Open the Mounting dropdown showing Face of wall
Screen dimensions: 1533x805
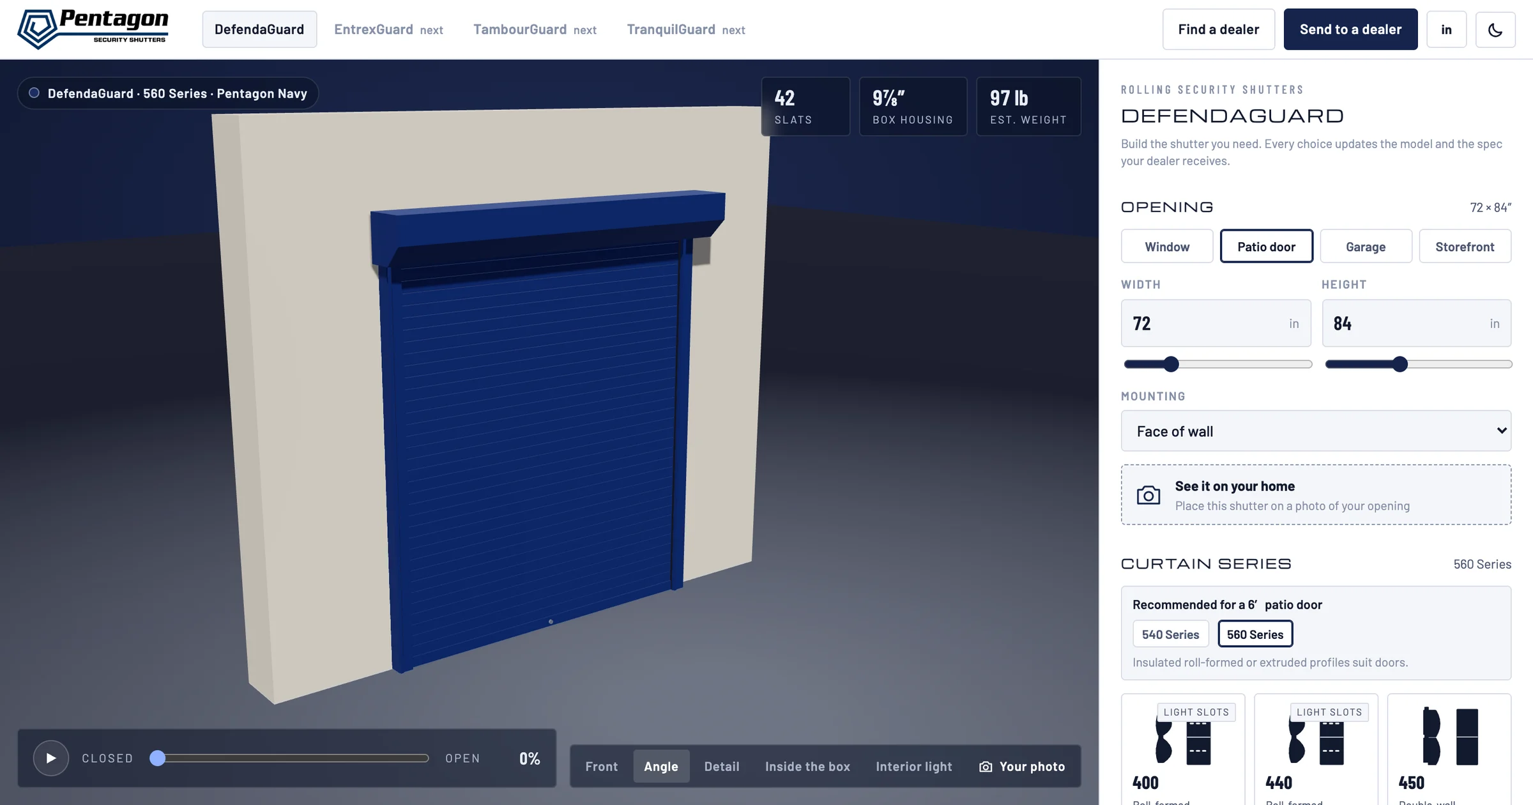coord(1316,431)
